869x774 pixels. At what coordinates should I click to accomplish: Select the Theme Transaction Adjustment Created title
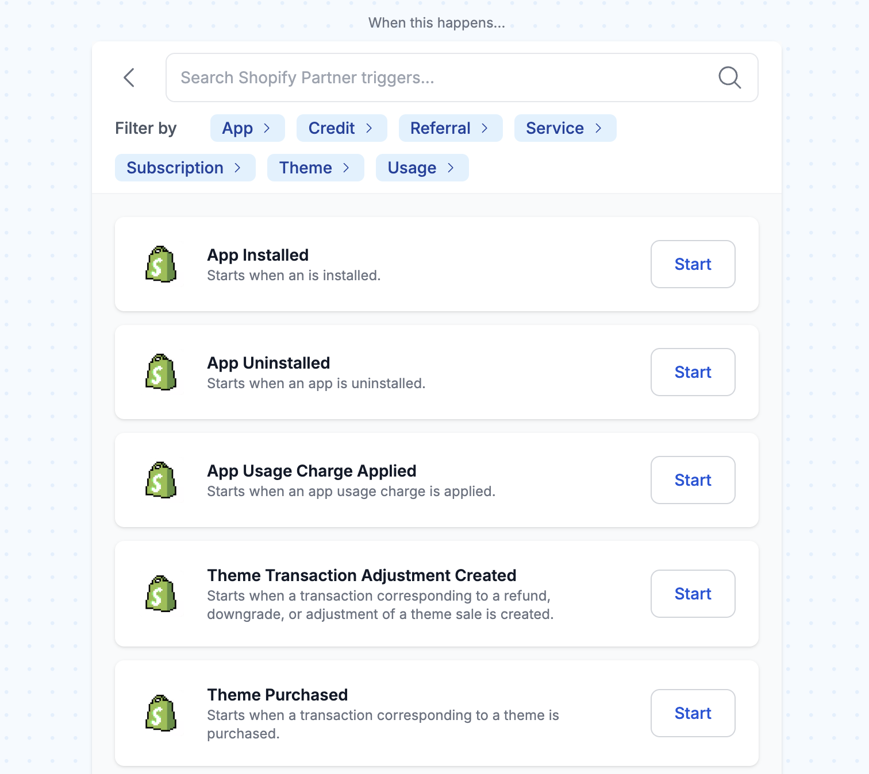[362, 575]
